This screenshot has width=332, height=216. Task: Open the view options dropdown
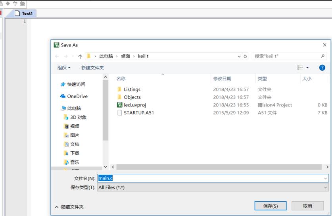click(307, 68)
